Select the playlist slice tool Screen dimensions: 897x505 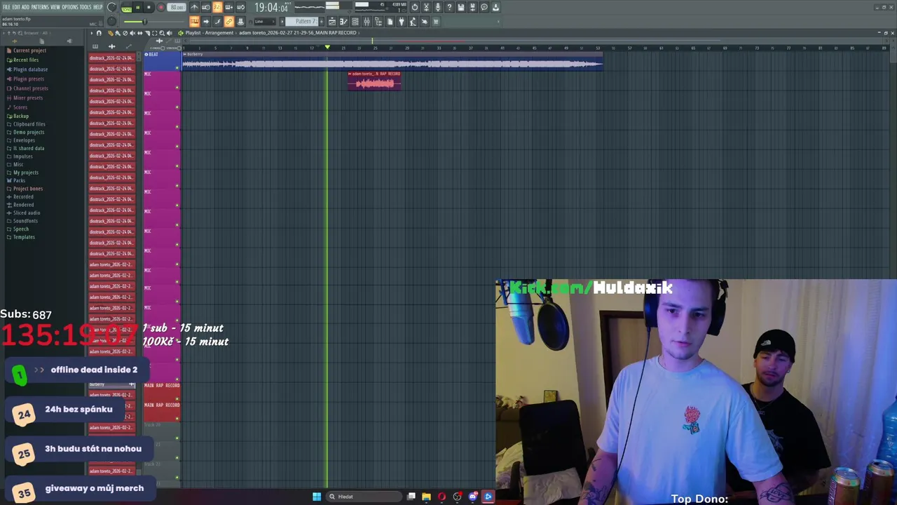147,33
